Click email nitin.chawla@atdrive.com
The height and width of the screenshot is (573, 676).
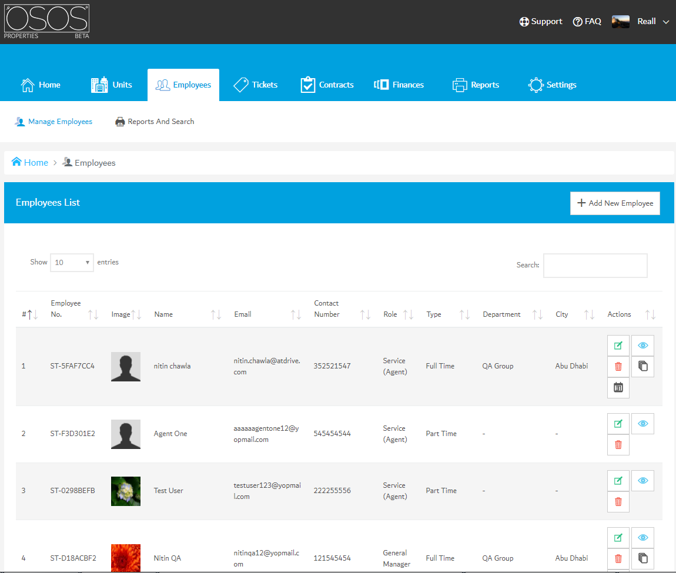[267, 366]
